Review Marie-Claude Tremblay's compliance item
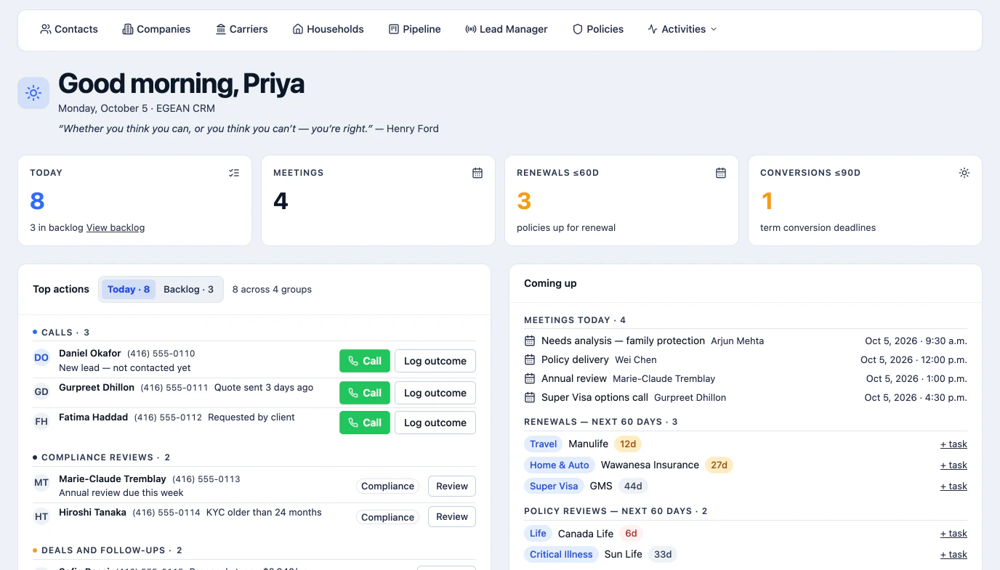 click(452, 486)
